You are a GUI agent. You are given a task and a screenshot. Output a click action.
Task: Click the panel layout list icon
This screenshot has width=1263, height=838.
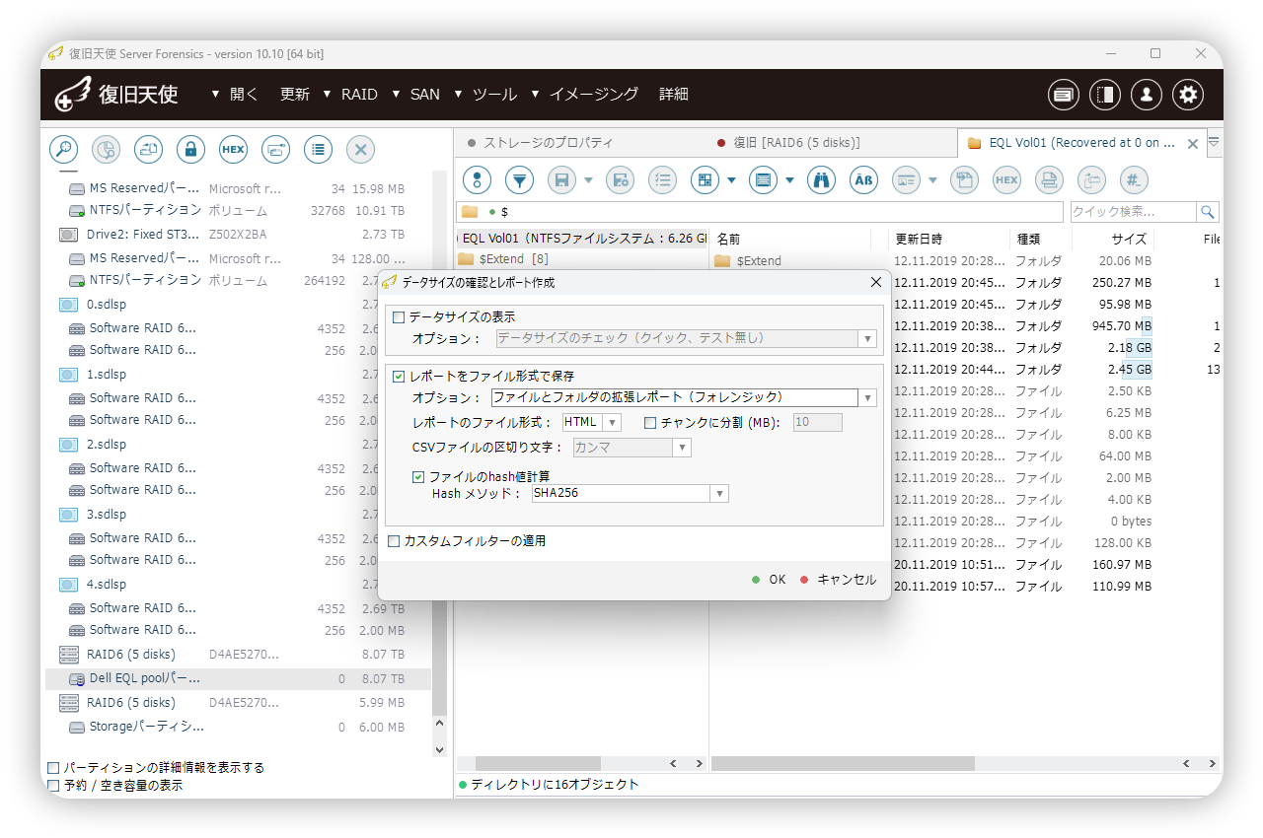pos(763,180)
